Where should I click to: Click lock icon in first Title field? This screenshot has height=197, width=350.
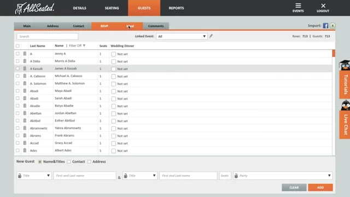[x=20, y=176]
